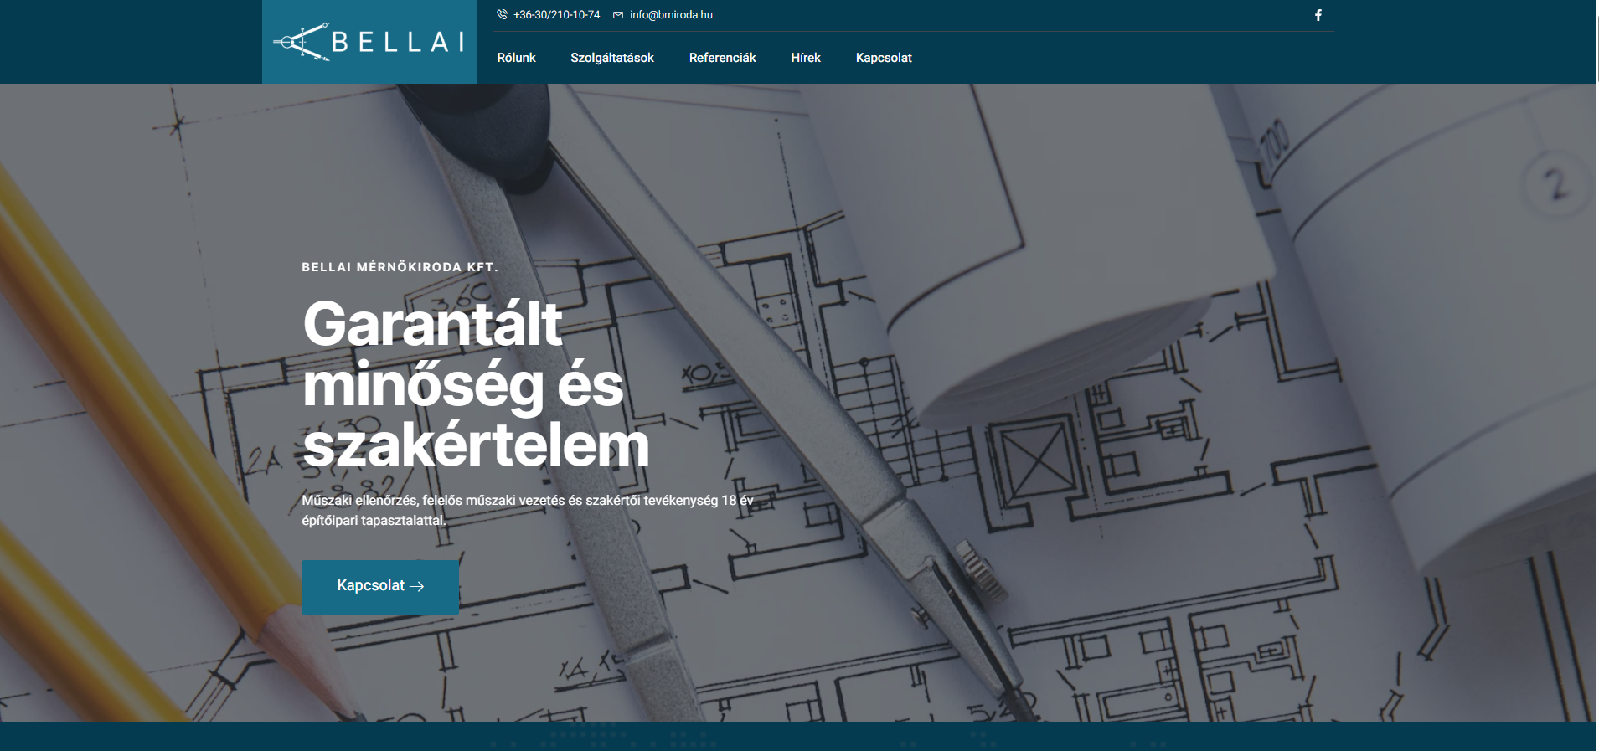Click the BELLAI MÉRNÖKIRODA KFT. label

(400, 267)
